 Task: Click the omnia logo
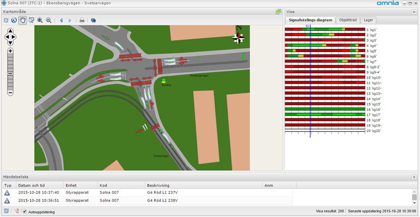tap(388, 3)
